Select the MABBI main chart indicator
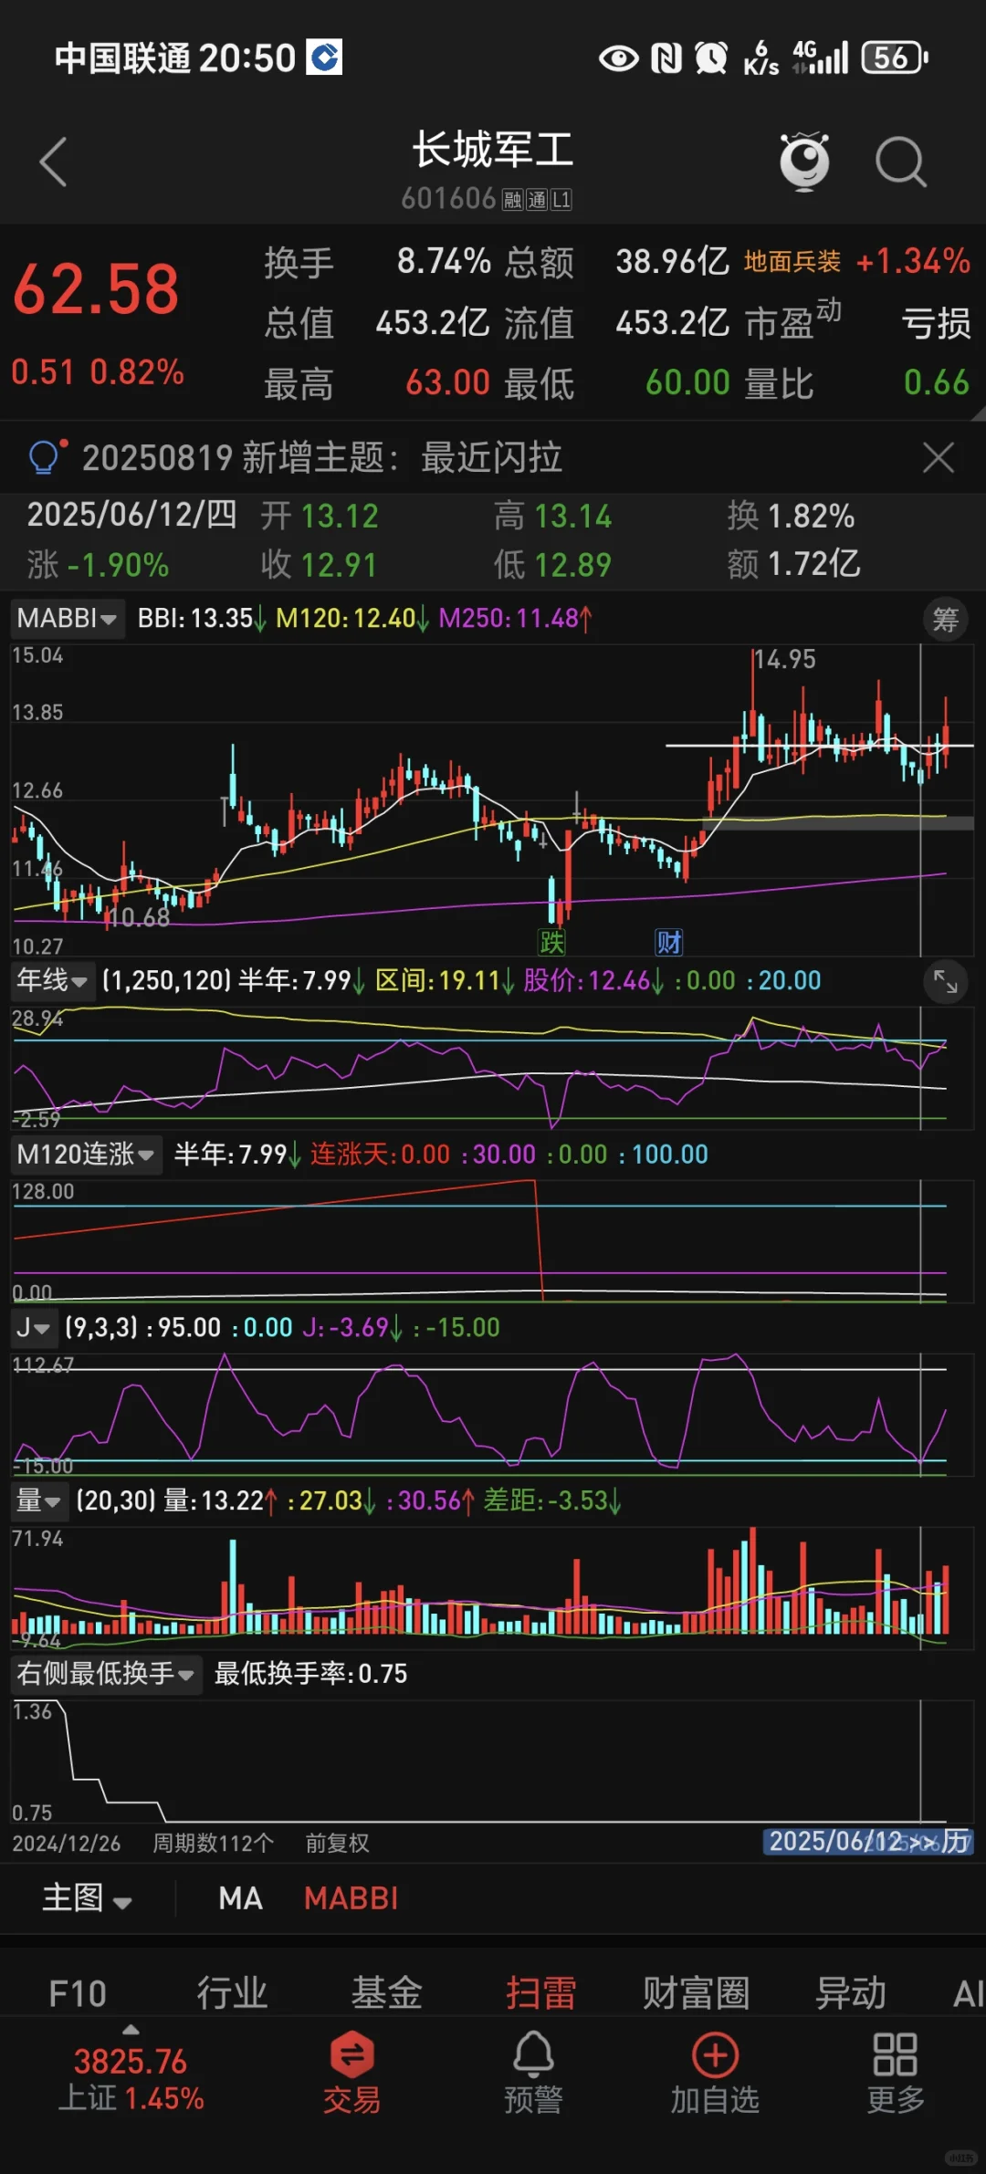Viewport: 986px width, 2174px height. 351,1898
